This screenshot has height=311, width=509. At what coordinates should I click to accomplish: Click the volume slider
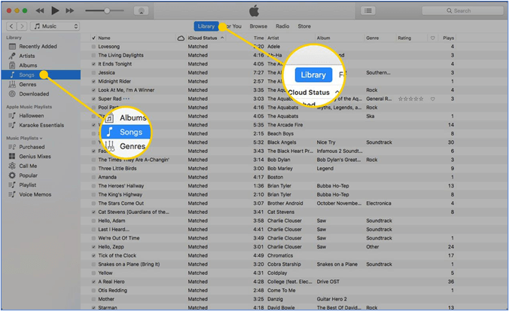click(x=105, y=11)
